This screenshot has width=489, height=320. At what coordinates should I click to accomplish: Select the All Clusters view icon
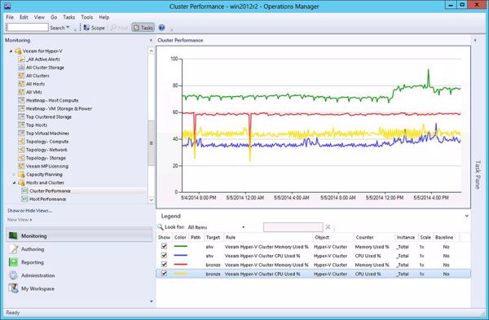(21, 76)
